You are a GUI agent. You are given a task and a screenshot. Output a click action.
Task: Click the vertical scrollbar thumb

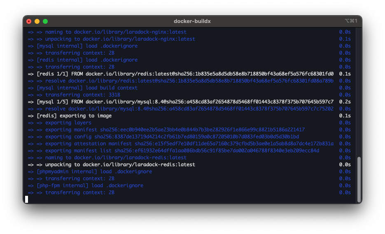(359, 179)
